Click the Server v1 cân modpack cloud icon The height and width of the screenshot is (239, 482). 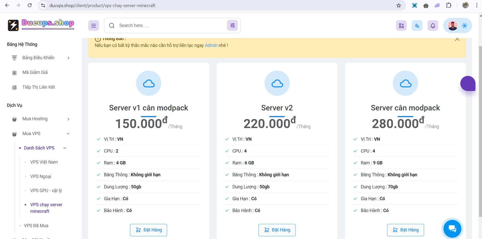click(149, 83)
